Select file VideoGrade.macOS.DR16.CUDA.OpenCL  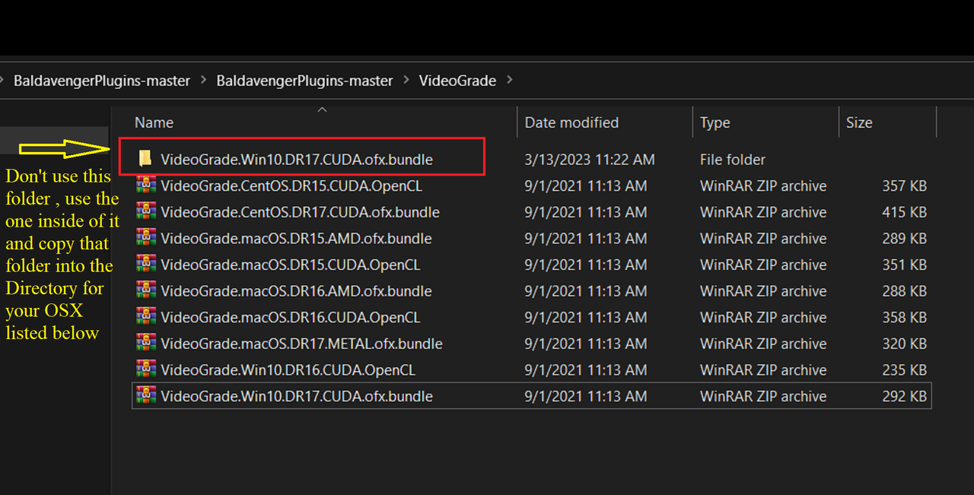click(x=290, y=317)
